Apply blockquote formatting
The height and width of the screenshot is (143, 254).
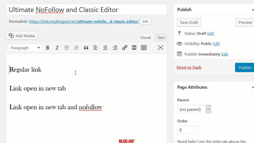(x=86, y=48)
